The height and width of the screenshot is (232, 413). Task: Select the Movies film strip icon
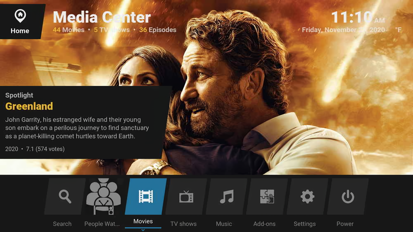[x=146, y=196]
